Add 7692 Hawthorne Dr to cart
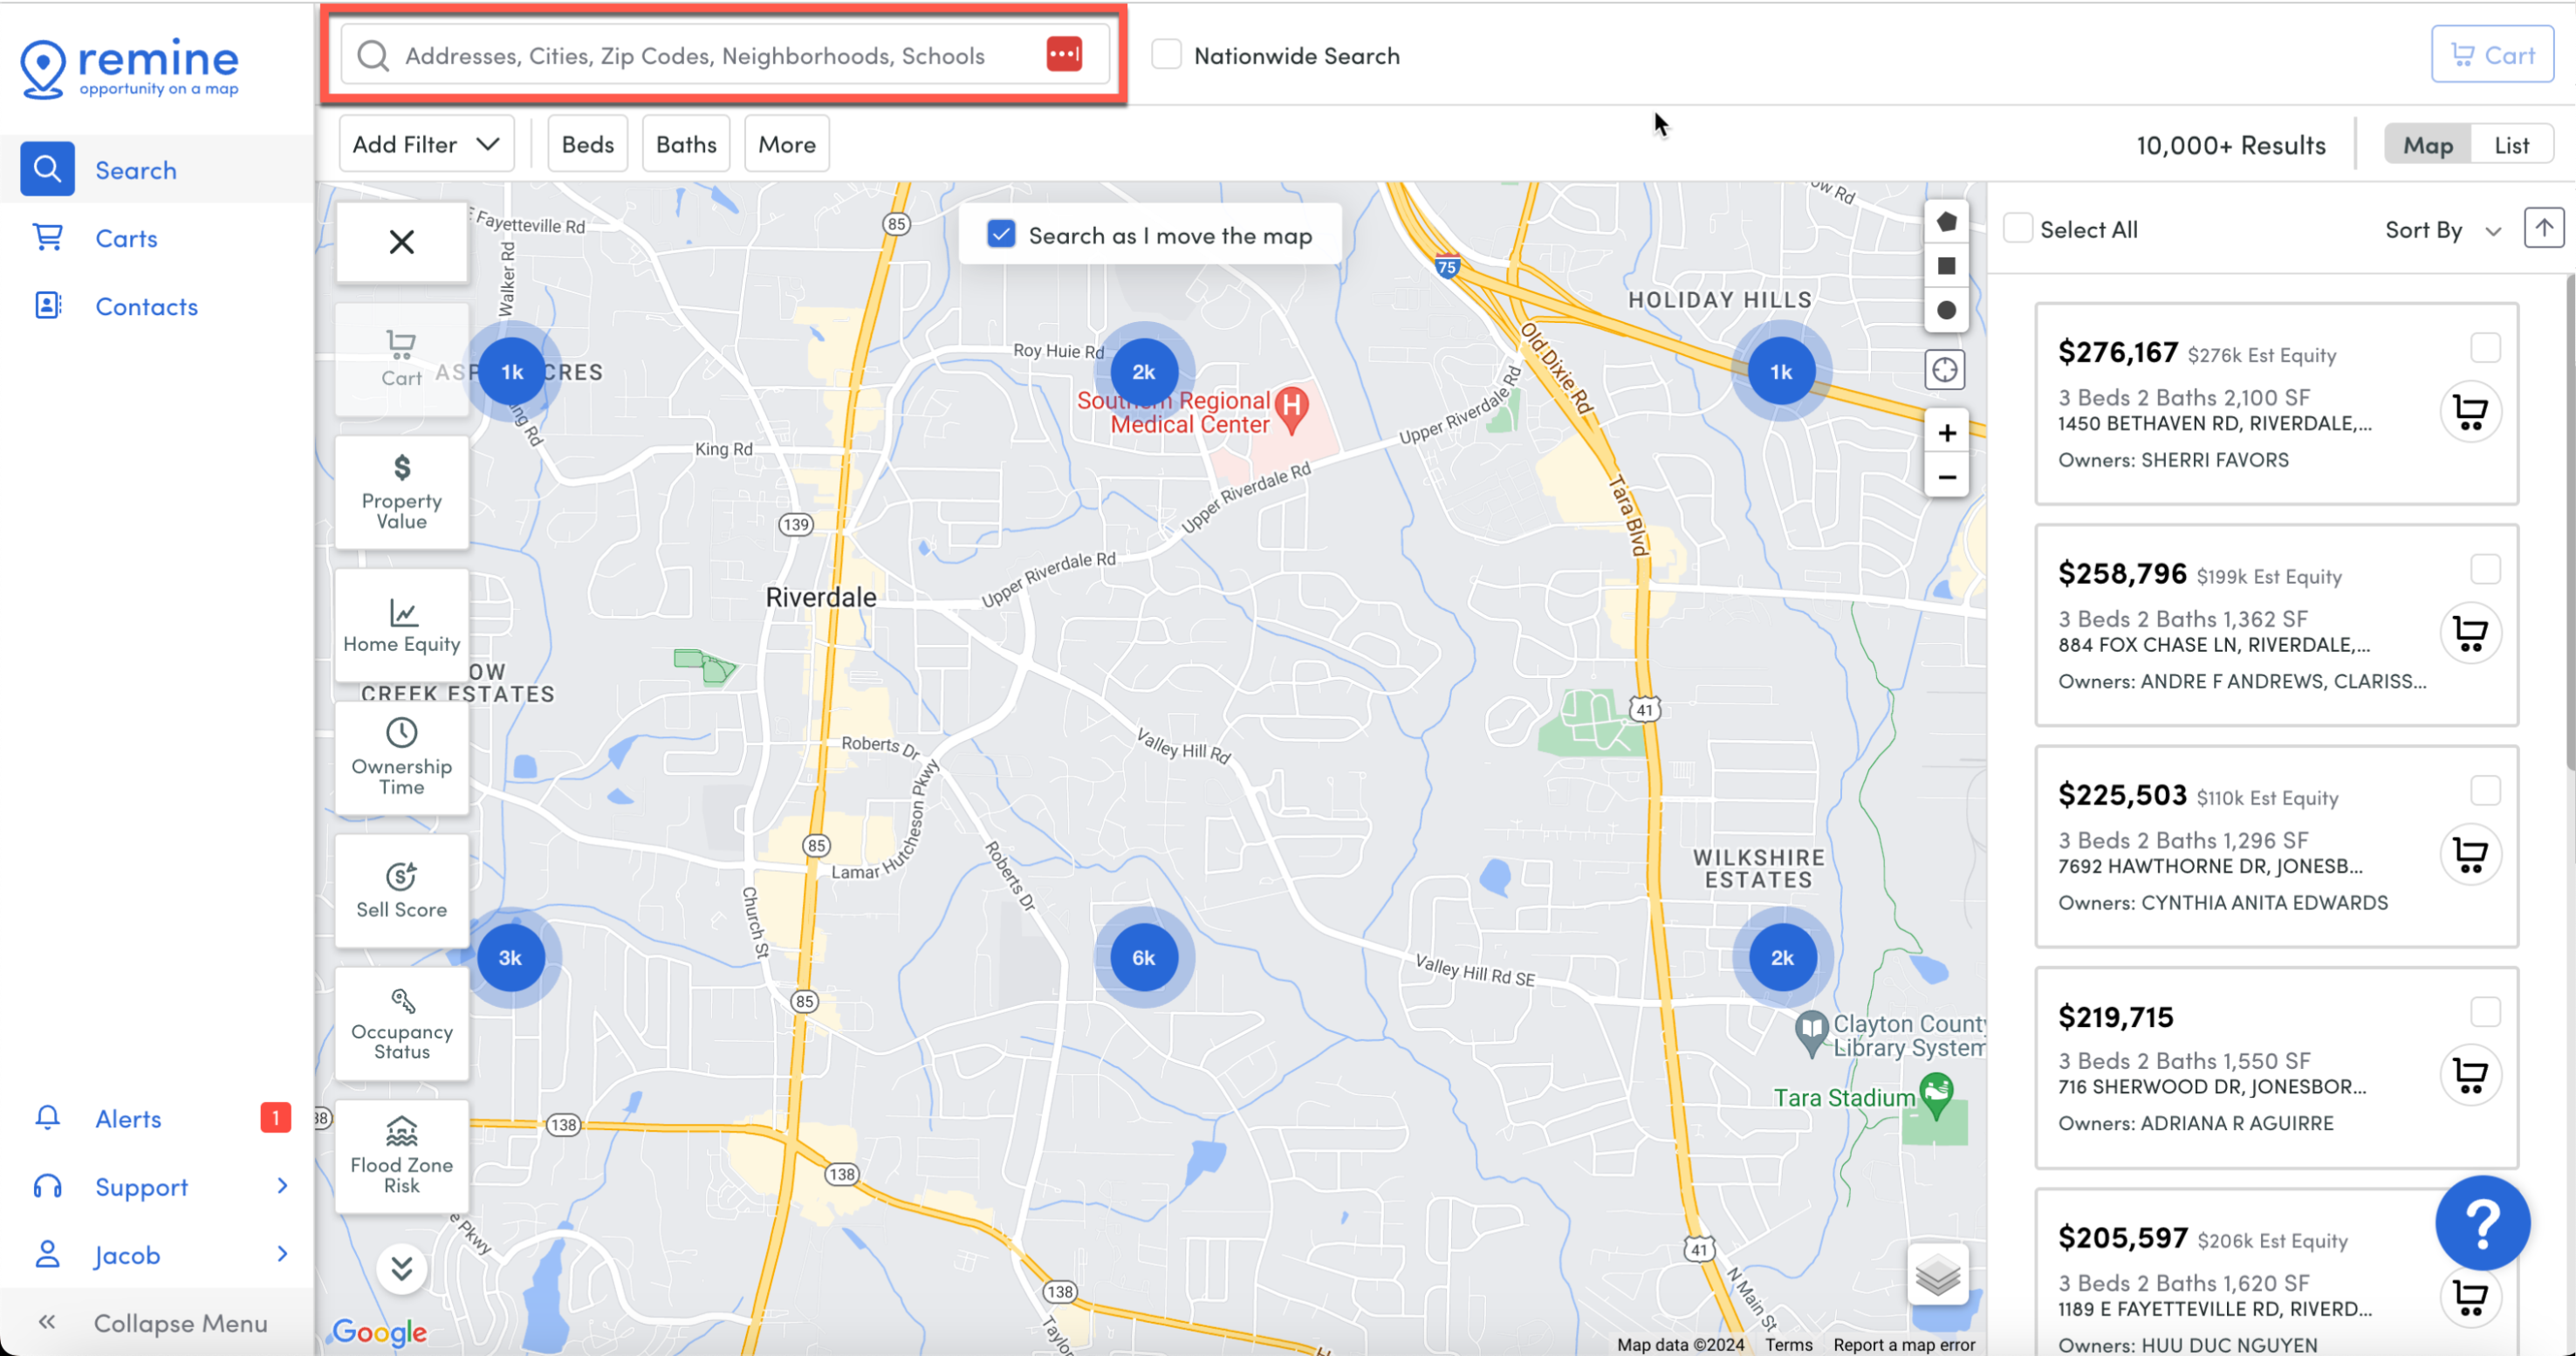The image size is (2576, 1356). tap(2470, 854)
